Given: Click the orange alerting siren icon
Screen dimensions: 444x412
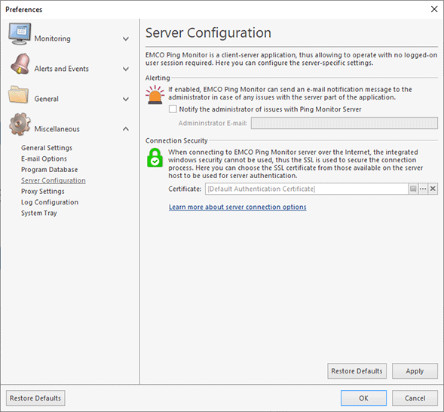Looking at the screenshot, I should [x=155, y=95].
